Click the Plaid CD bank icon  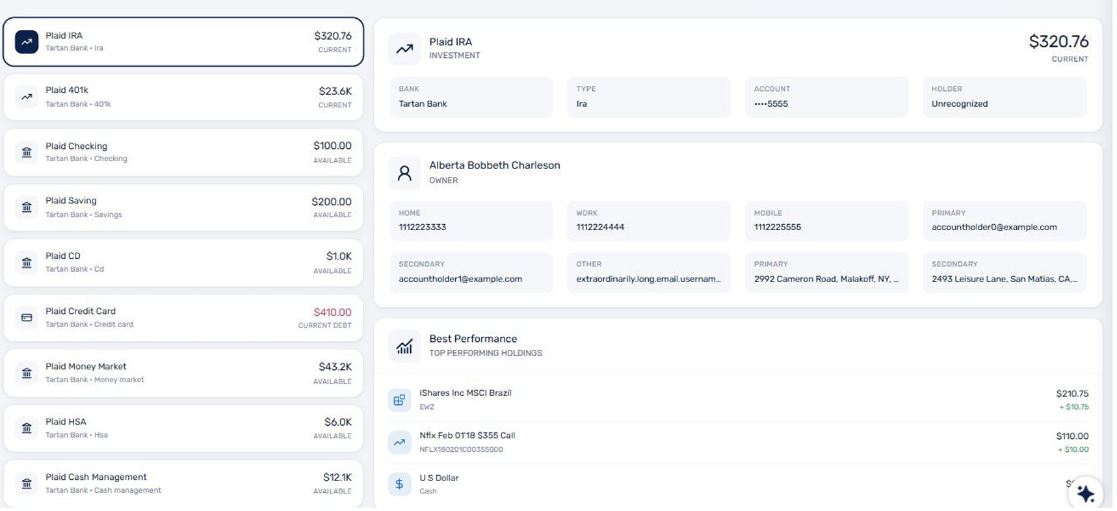click(x=27, y=263)
